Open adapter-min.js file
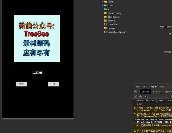The image size is (172, 133). coord(115,13)
